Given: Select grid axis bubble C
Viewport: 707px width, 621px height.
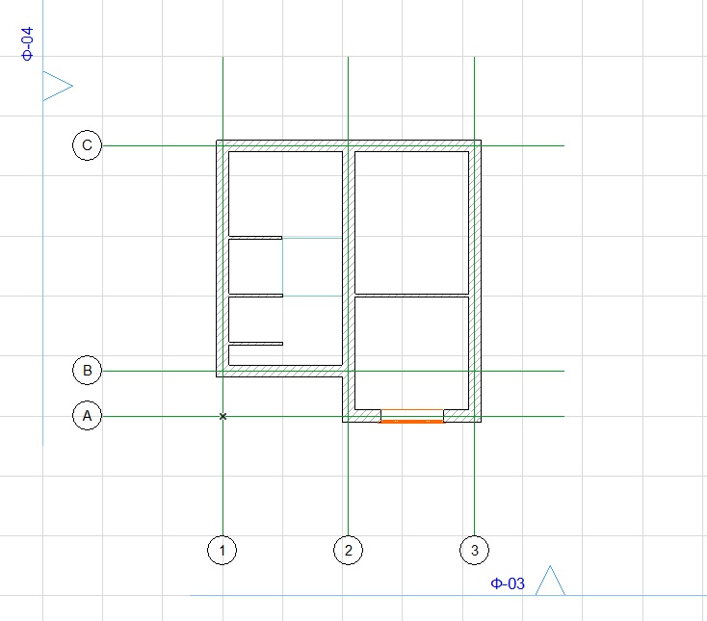Looking at the screenshot, I should (87, 145).
